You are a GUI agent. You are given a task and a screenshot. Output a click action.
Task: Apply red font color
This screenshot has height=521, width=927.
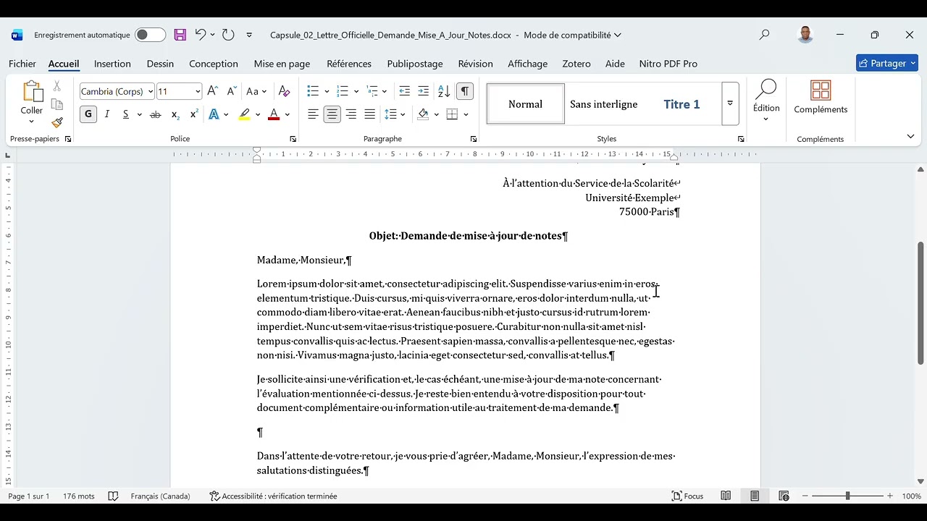(x=274, y=114)
